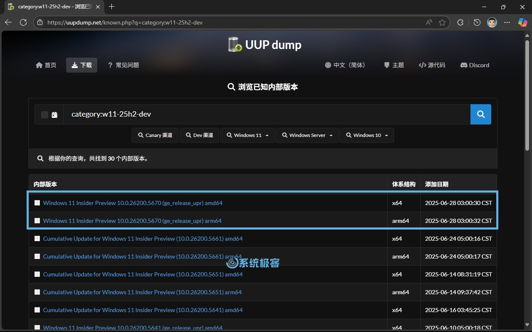Open the 常见问题 FAQ menu item
Screen dimensions: 532x332
click(x=123, y=65)
